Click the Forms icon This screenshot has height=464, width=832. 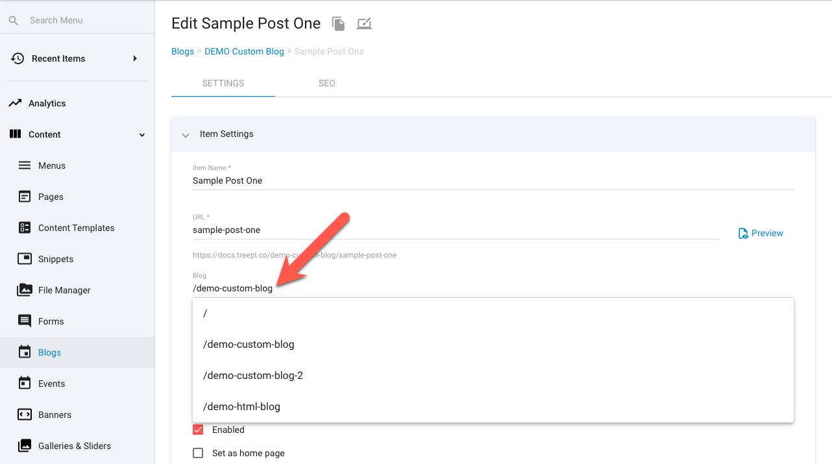coord(25,321)
